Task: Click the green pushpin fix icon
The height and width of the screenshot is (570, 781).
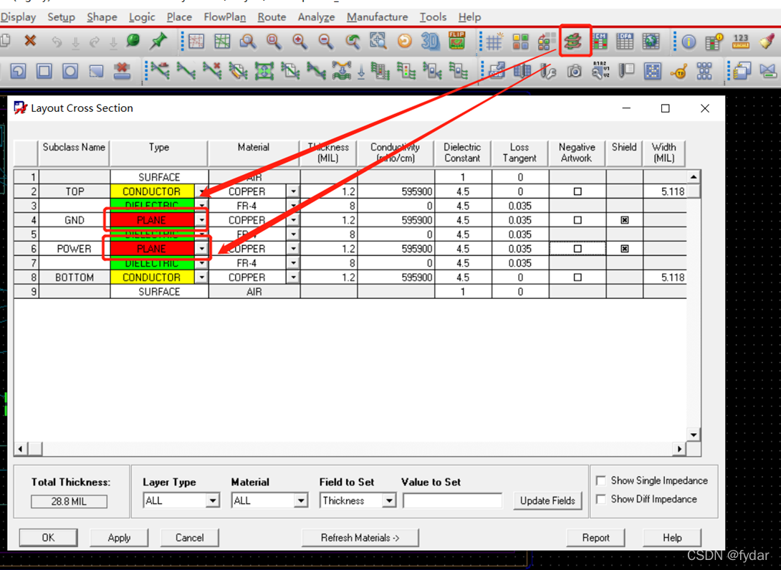Action: [x=158, y=41]
